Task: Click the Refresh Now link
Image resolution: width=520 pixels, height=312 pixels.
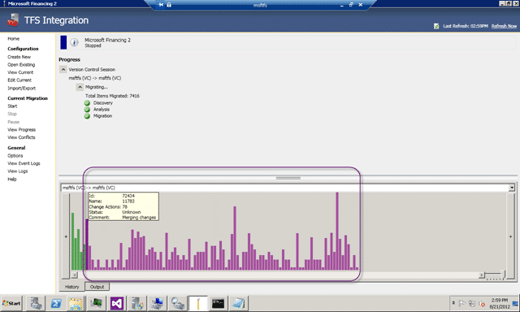Action: click(504, 26)
